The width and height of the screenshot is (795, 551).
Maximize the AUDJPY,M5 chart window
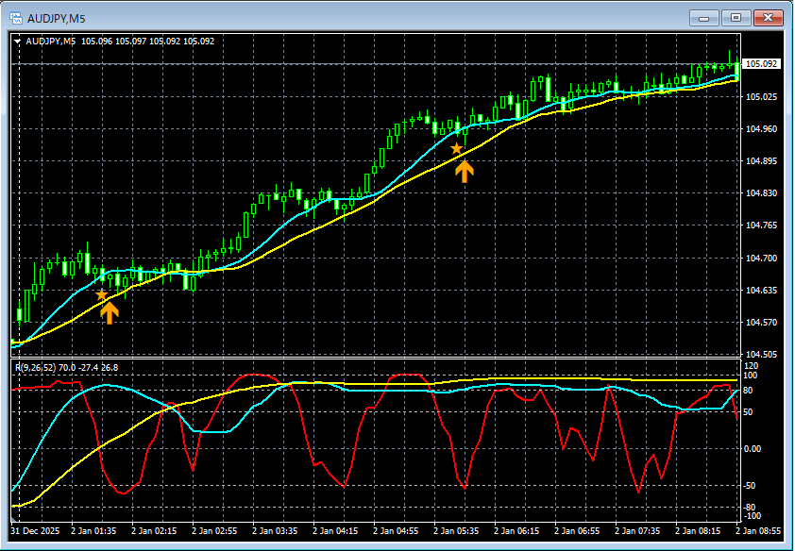click(736, 18)
